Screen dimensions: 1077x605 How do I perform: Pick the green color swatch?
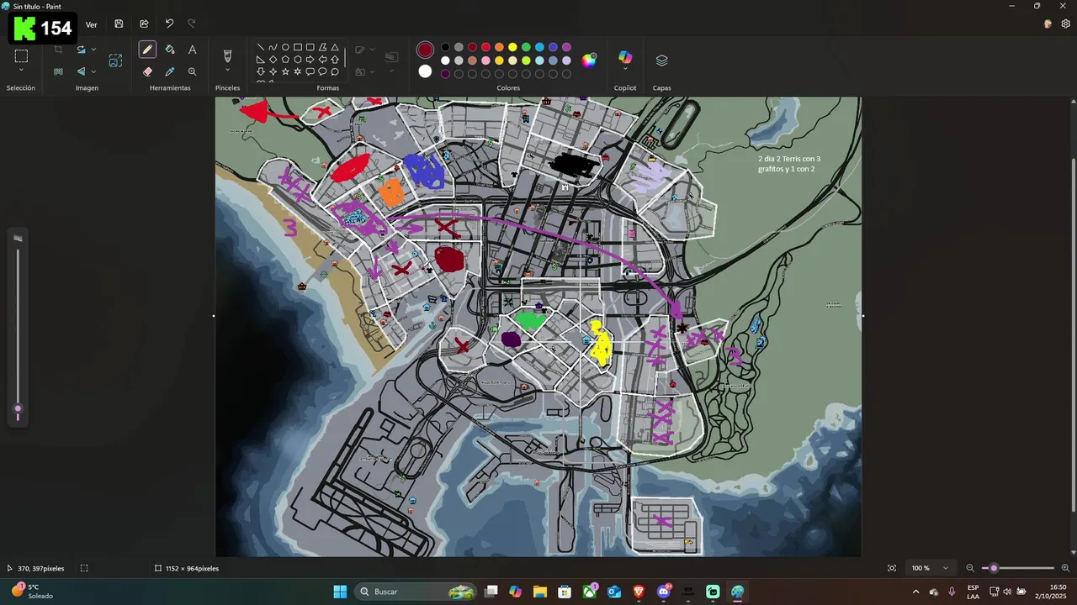click(x=526, y=47)
